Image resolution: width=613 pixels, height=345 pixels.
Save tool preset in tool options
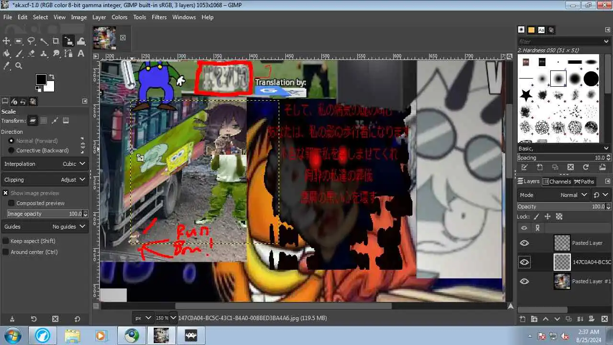(12, 319)
